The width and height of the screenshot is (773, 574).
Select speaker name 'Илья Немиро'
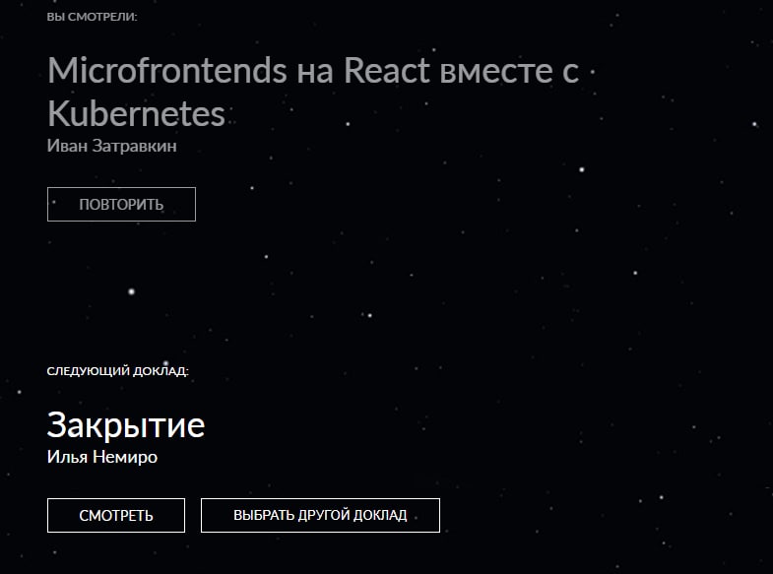(102, 457)
